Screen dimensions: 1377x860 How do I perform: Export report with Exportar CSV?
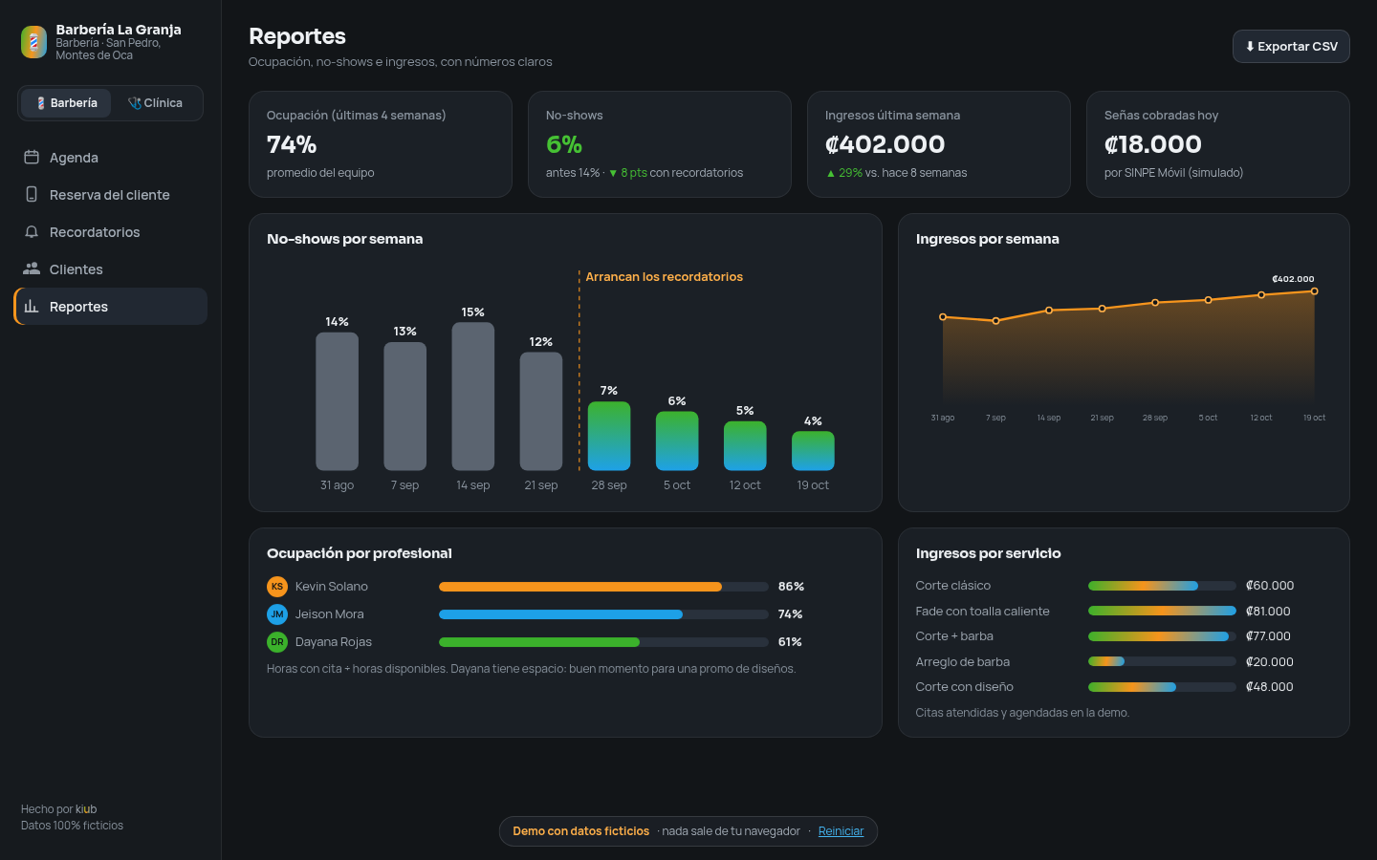tap(1291, 47)
